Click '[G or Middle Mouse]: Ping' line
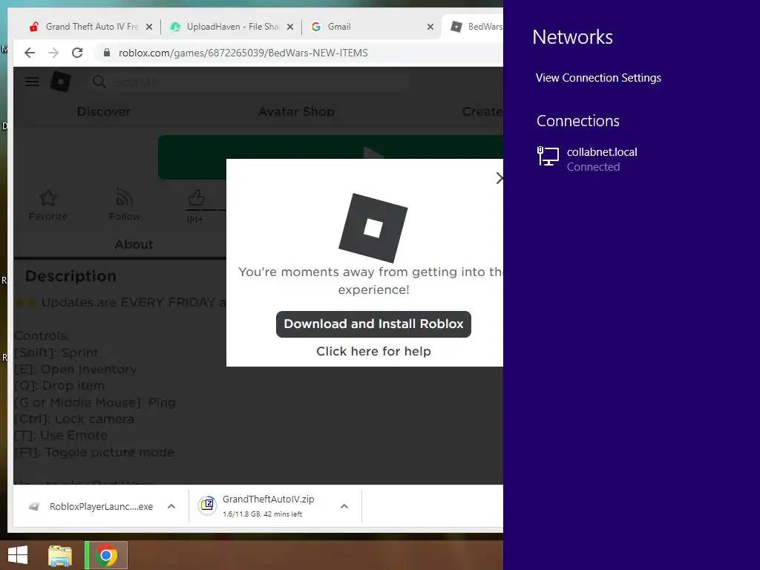Screen dimensions: 760x570 95,402
